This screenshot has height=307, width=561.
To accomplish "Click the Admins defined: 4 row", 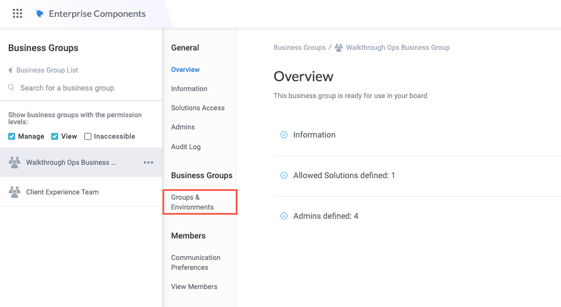I will pos(417,216).
